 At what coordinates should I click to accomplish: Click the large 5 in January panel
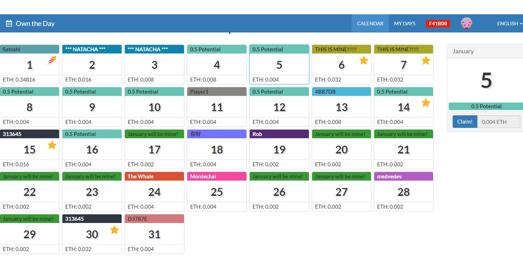pos(486,81)
